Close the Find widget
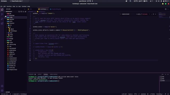 point(156,14)
